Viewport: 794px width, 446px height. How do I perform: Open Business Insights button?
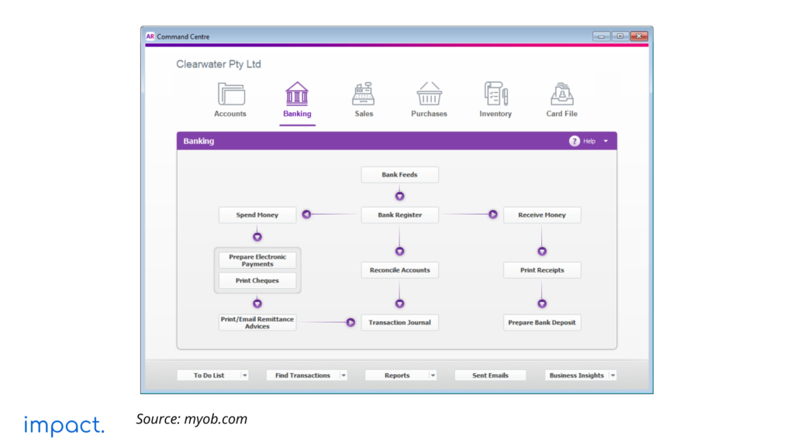click(x=577, y=376)
